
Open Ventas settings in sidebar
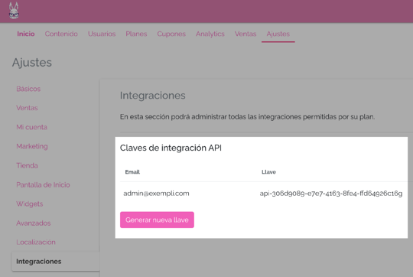coord(27,108)
